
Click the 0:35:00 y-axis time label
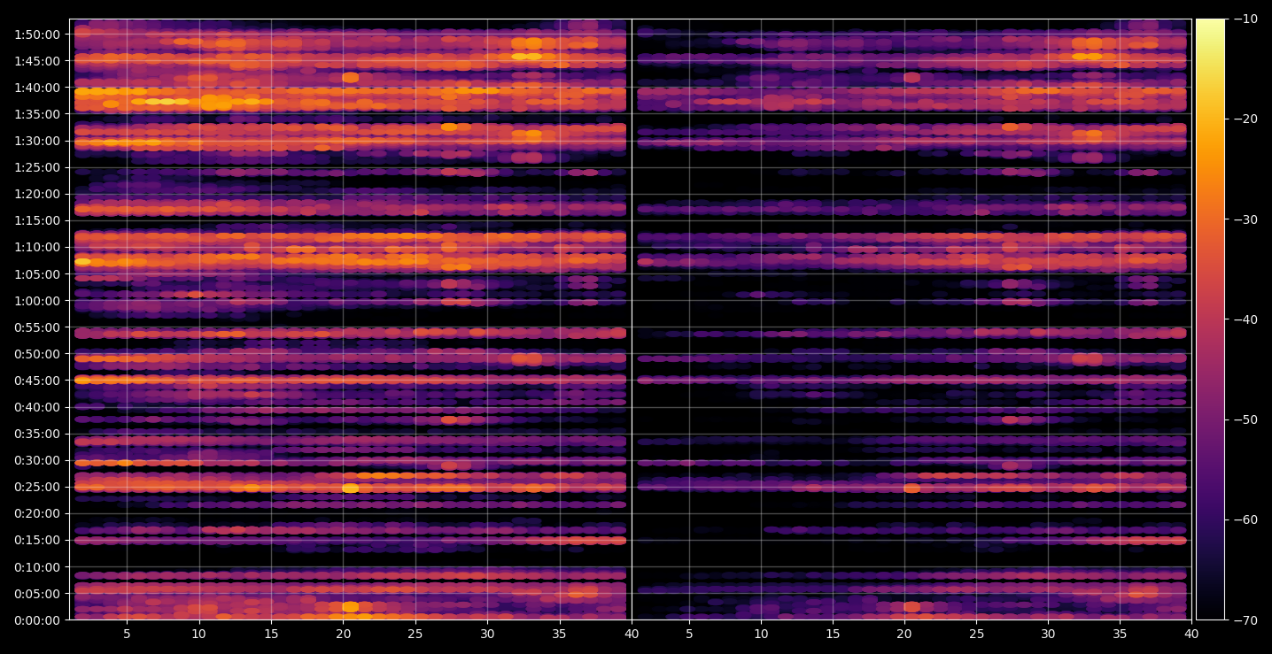coord(37,434)
